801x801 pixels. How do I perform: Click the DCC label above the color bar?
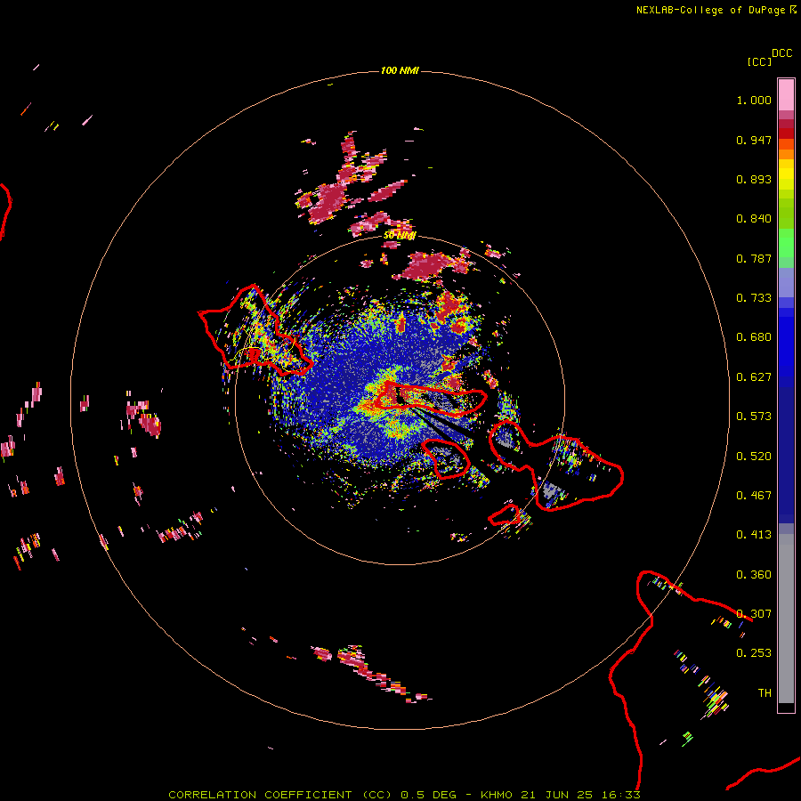[x=782, y=53]
